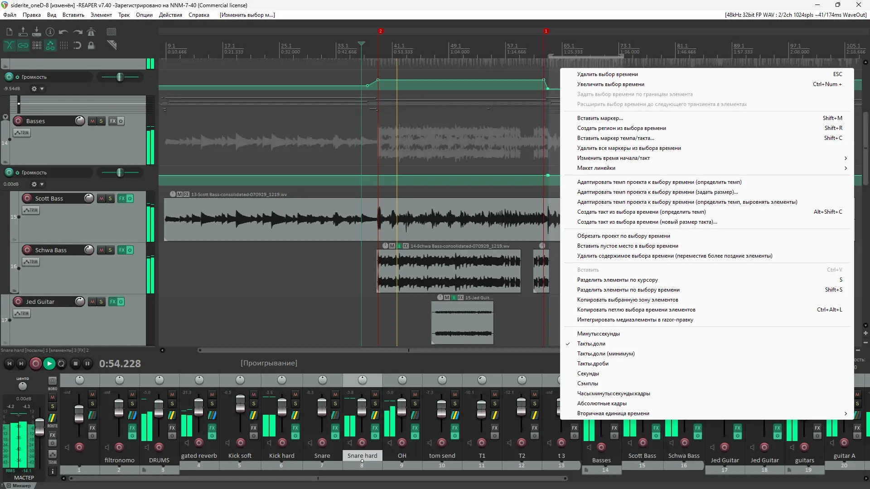Toggle the Item Grouping chain icon
The width and height of the screenshot is (870, 489).
[x=23, y=45]
